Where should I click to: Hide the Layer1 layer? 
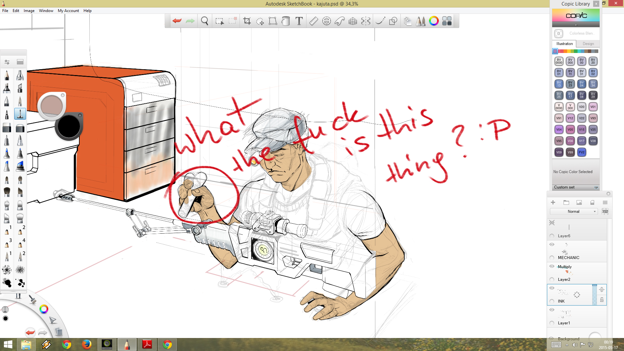pos(552,310)
